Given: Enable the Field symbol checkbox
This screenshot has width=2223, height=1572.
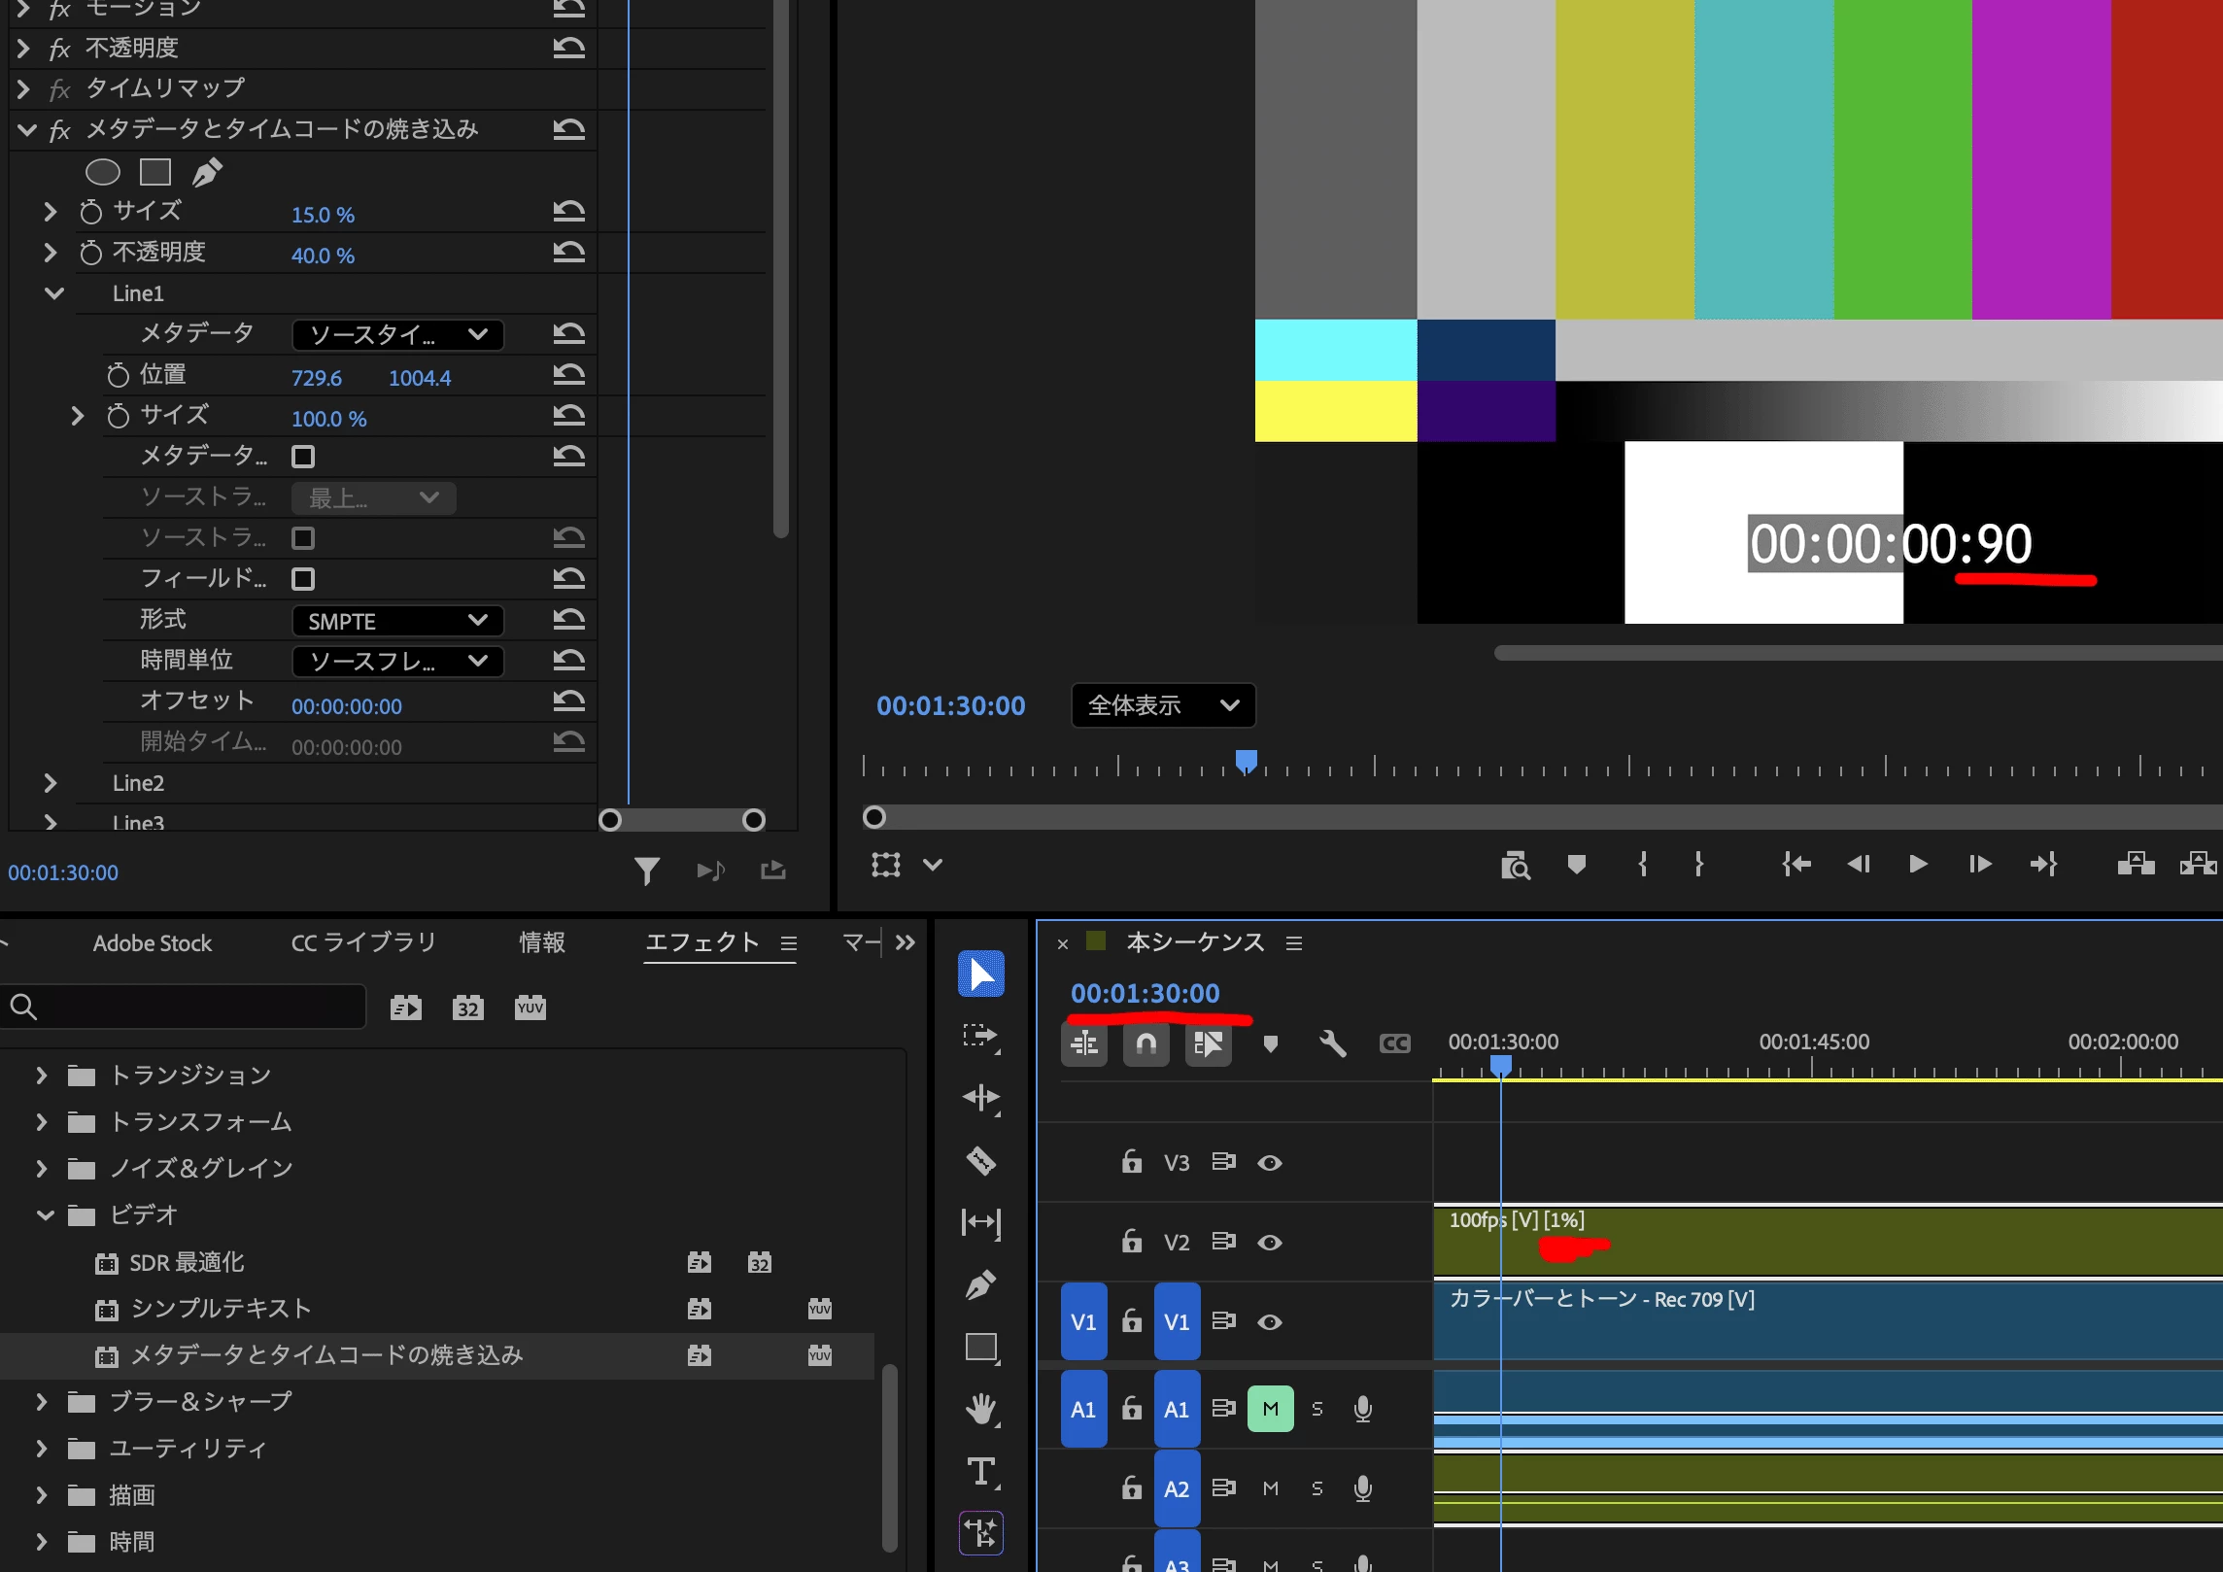Looking at the screenshot, I should click(x=303, y=579).
